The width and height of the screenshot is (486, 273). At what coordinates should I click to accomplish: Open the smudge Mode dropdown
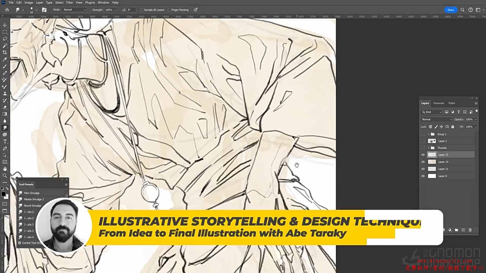(74, 10)
